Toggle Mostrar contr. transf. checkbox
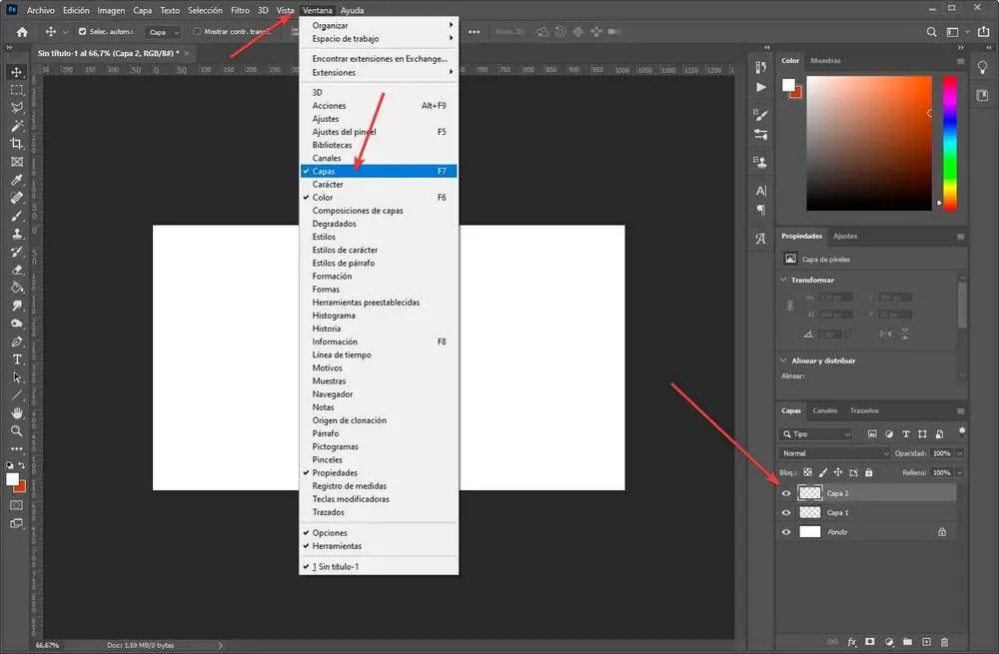 [x=197, y=31]
